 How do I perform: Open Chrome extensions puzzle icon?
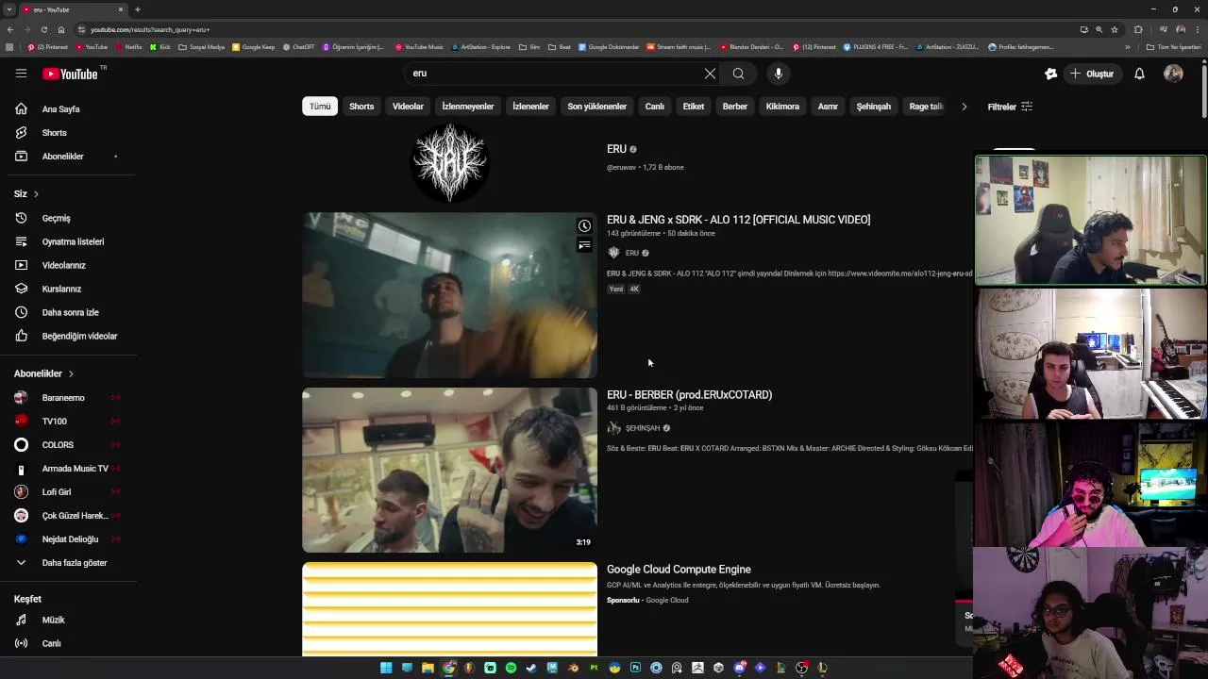click(1138, 29)
